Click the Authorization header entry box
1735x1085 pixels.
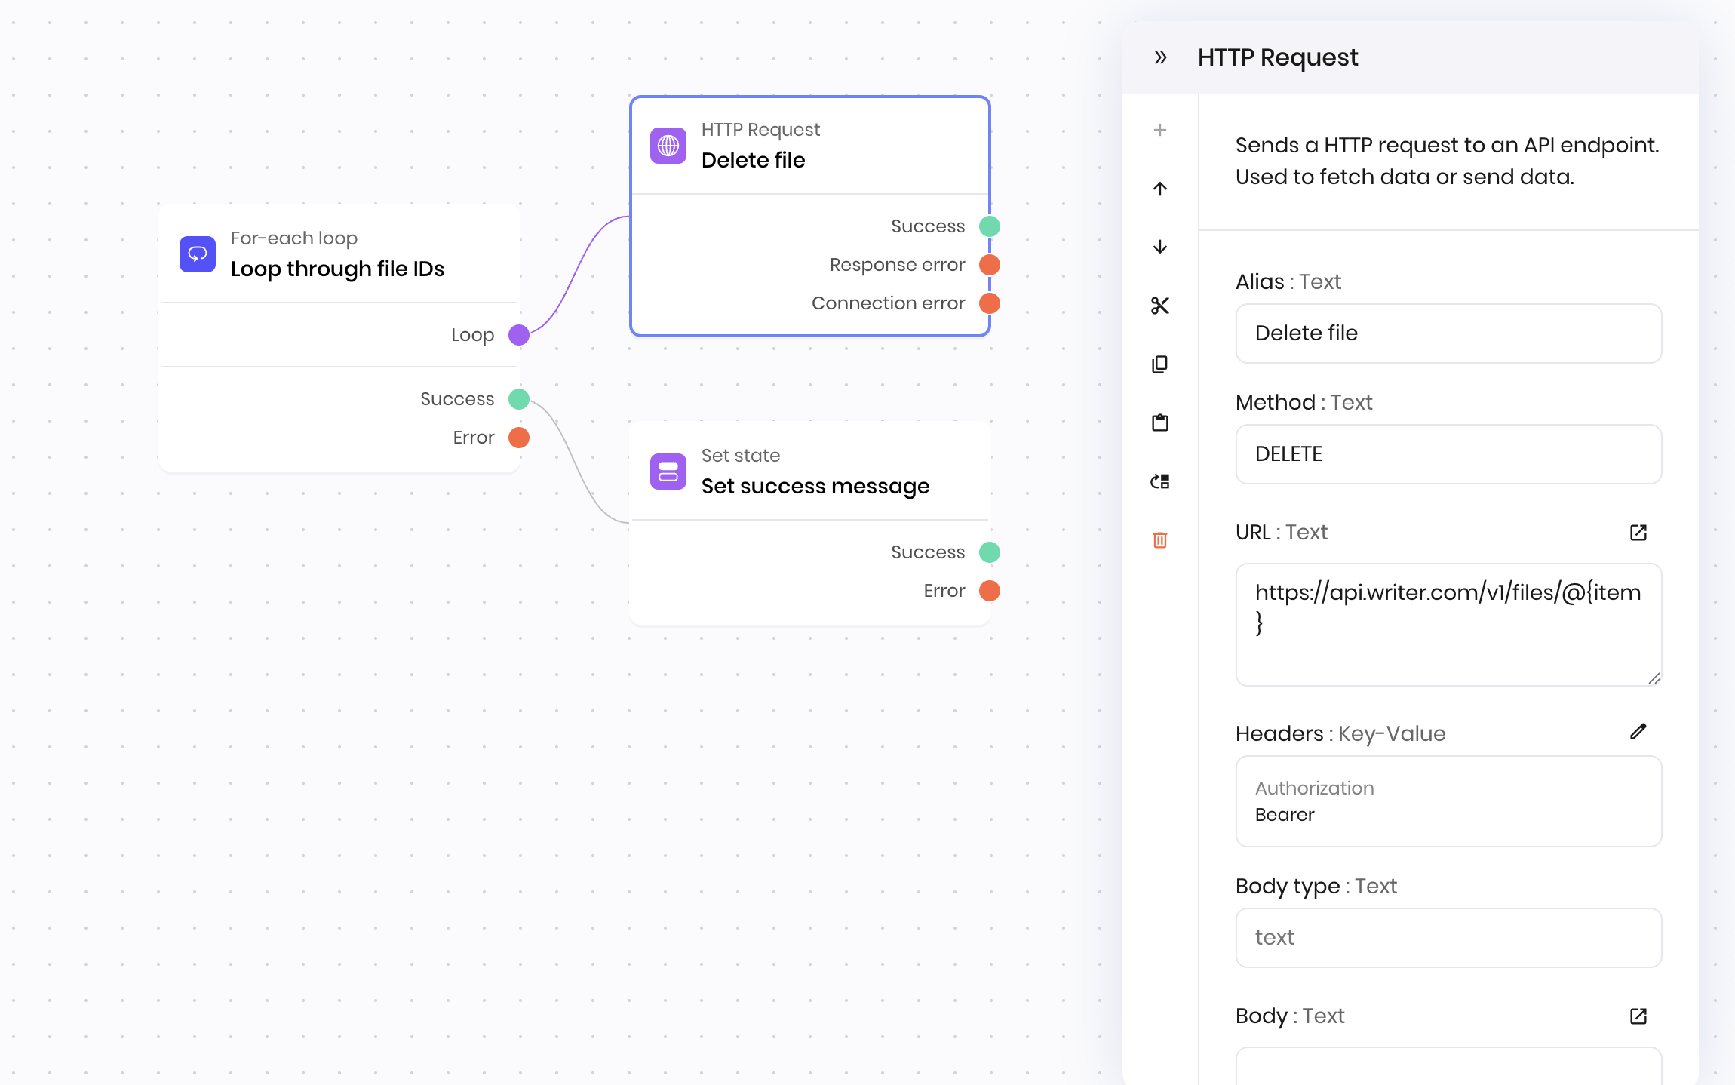click(1448, 801)
